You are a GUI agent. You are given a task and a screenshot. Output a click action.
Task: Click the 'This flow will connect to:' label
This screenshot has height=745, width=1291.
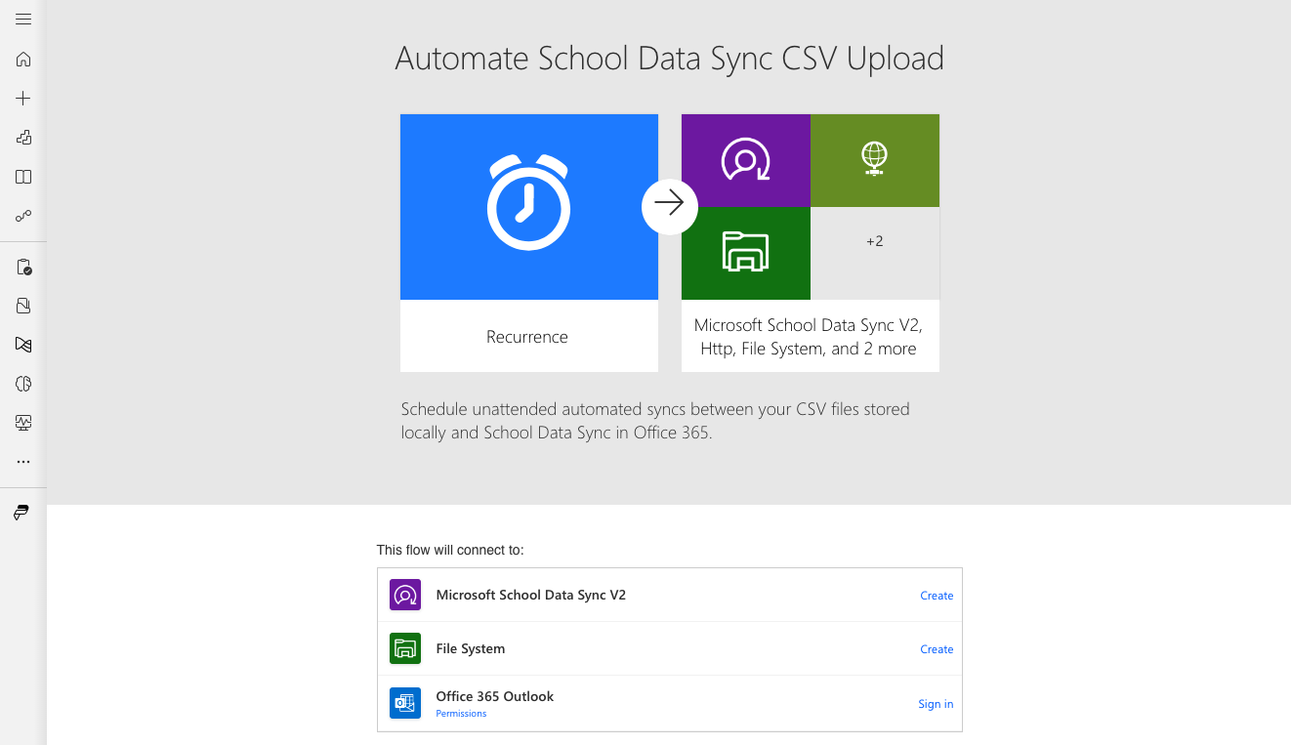450,550
